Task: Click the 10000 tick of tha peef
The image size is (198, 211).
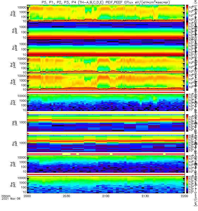Action: pos(22,7)
